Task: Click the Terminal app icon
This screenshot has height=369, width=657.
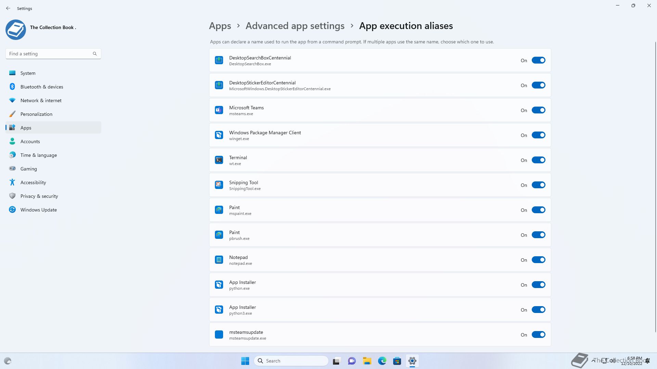Action: (219, 160)
